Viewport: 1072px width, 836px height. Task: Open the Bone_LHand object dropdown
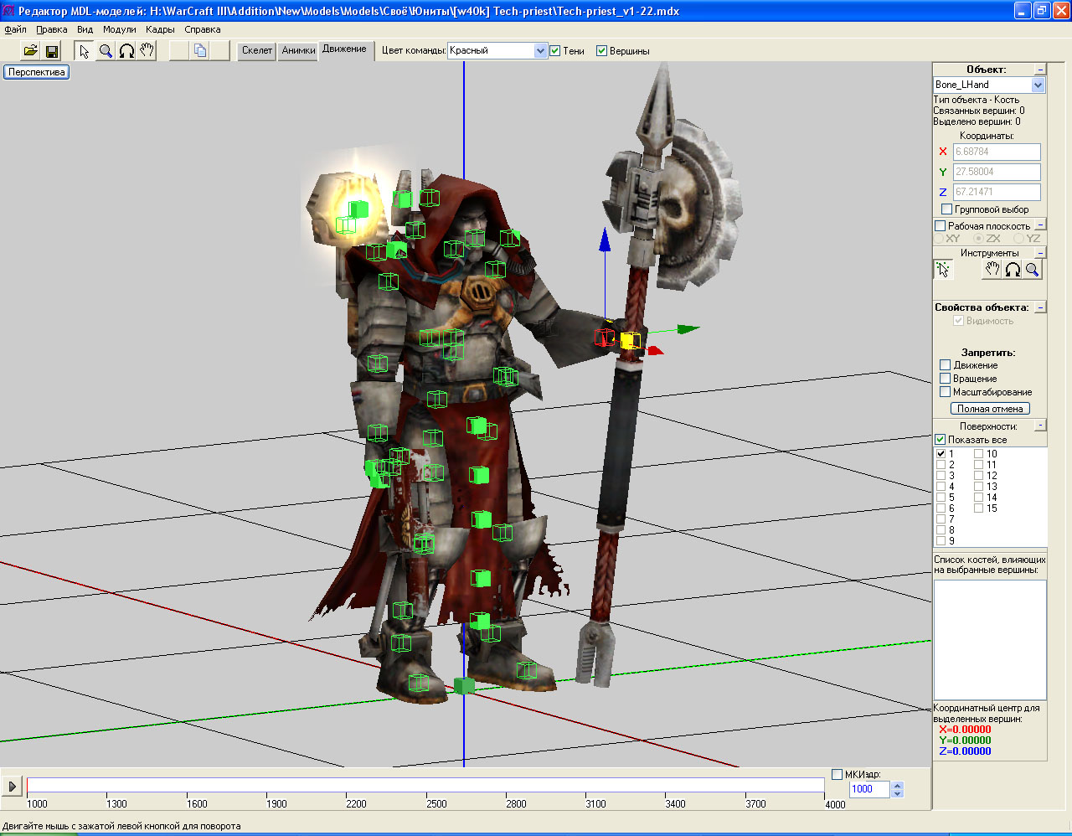point(1038,85)
